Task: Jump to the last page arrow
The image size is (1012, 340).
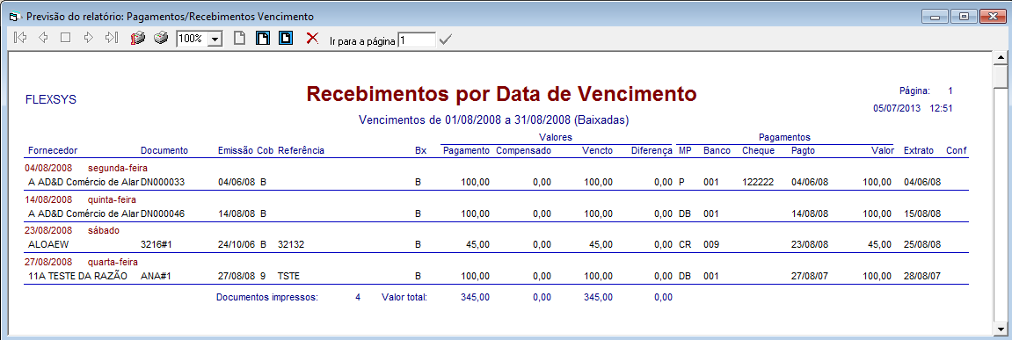Action: pyautogui.click(x=111, y=38)
